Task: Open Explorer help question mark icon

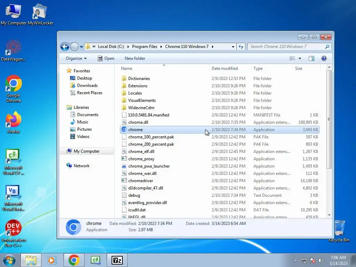Action: [324, 58]
